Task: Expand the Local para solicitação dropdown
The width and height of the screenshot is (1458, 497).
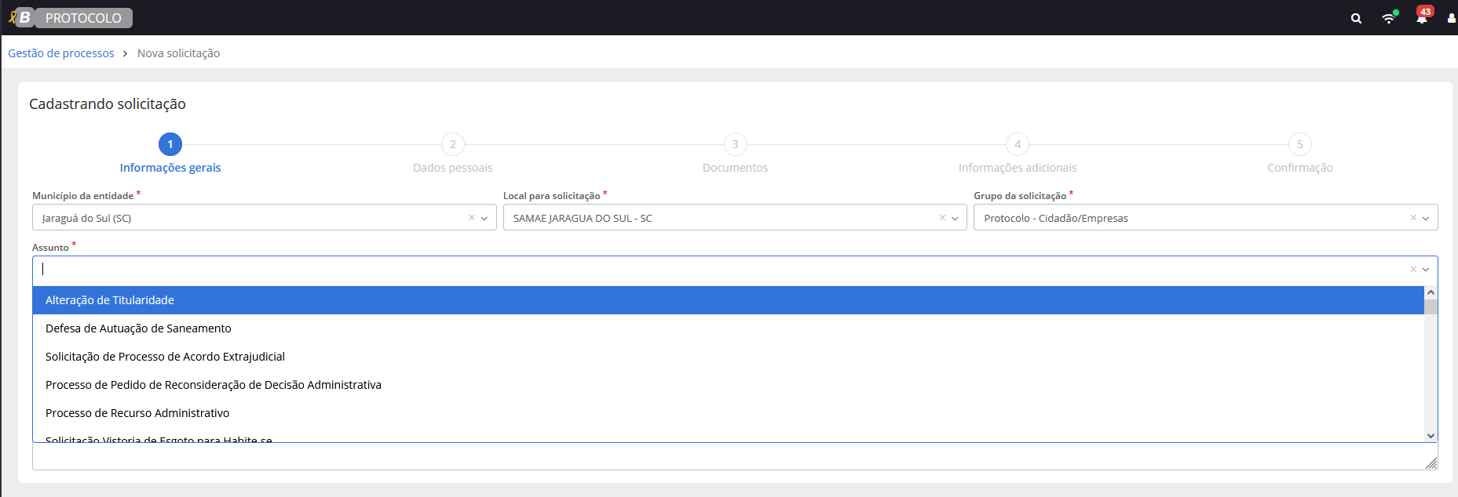Action: [955, 219]
